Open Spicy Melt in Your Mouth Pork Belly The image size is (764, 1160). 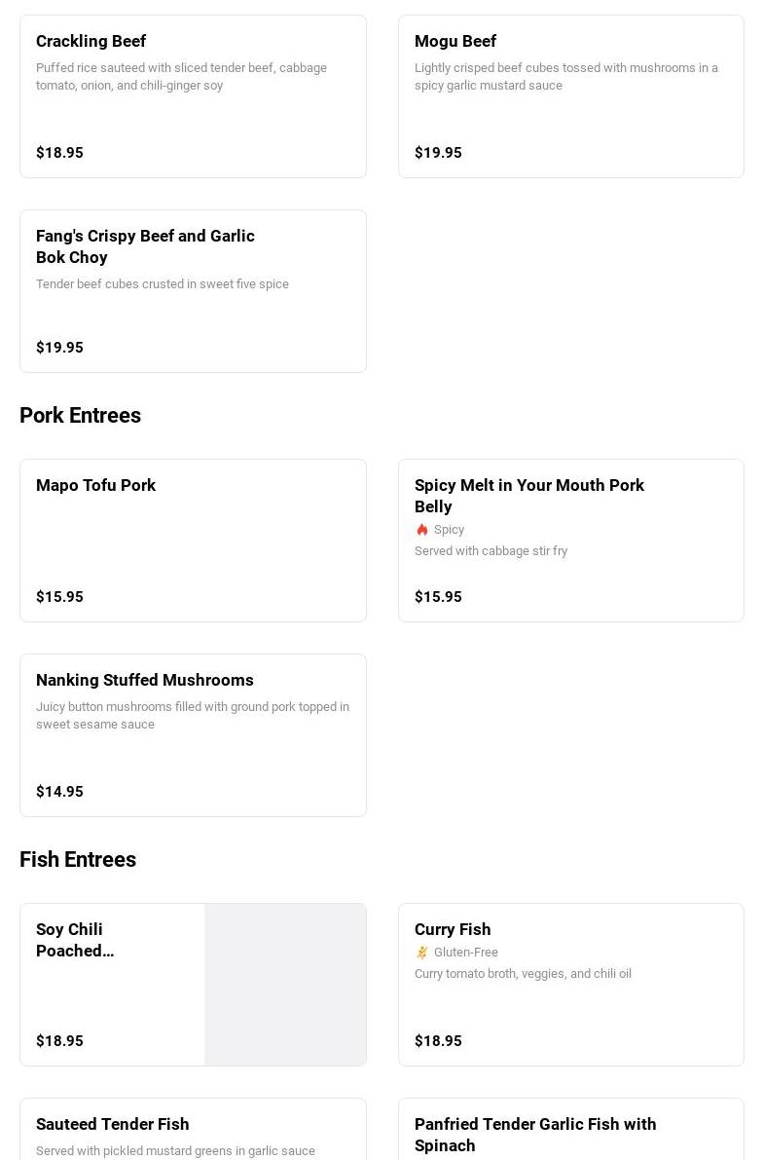[529, 496]
